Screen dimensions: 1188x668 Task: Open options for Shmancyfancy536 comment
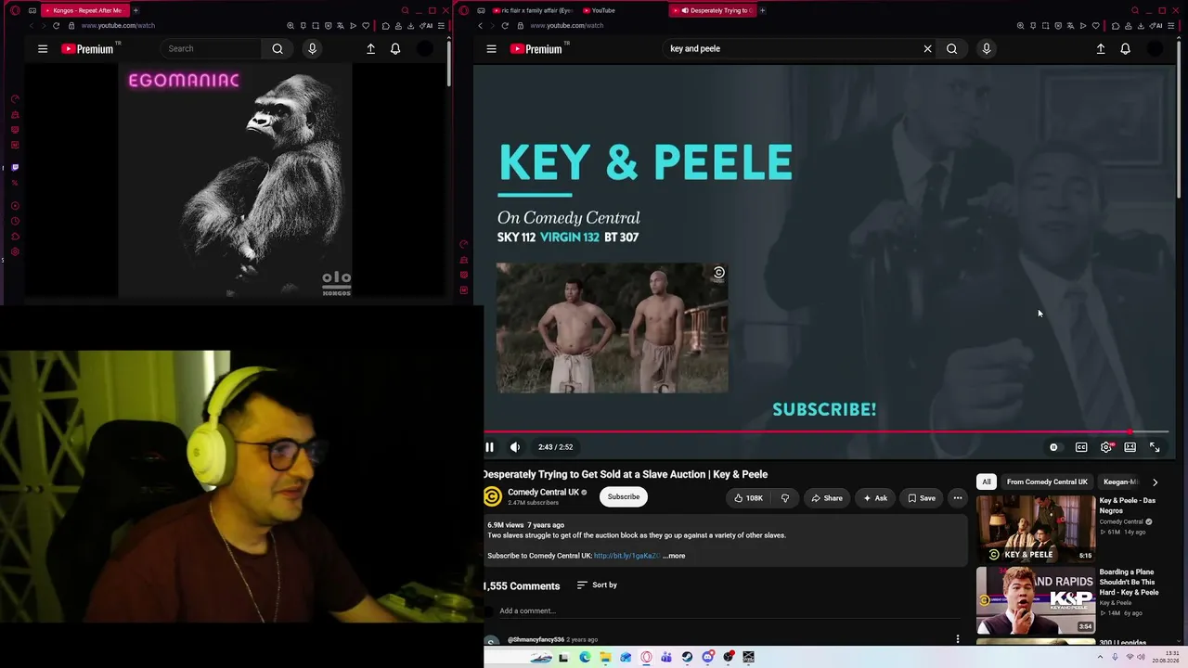958,638
